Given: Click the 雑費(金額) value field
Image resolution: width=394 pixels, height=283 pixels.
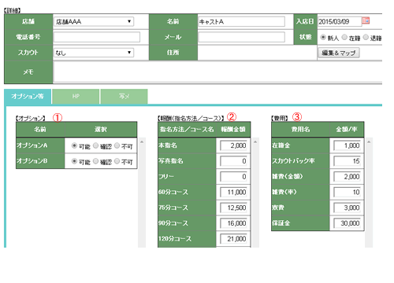Looking at the screenshot, I should point(347,177).
